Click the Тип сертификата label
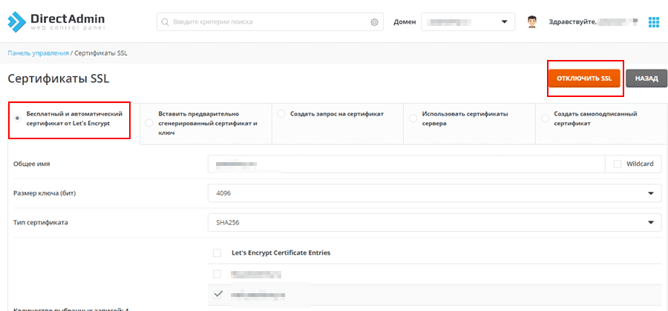 click(x=41, y=222)
